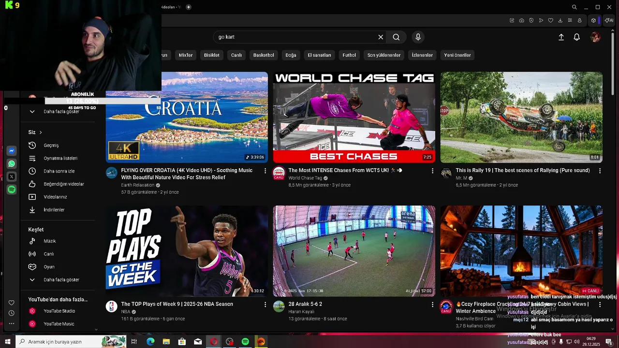619x348 pixels.
Task: Select the "Son yüklenenler" filter chip
Action: click(x=384, y=55)
